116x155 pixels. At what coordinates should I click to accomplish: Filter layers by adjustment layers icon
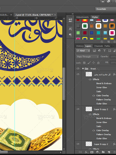pyautogui.click(x=100, y=51)
